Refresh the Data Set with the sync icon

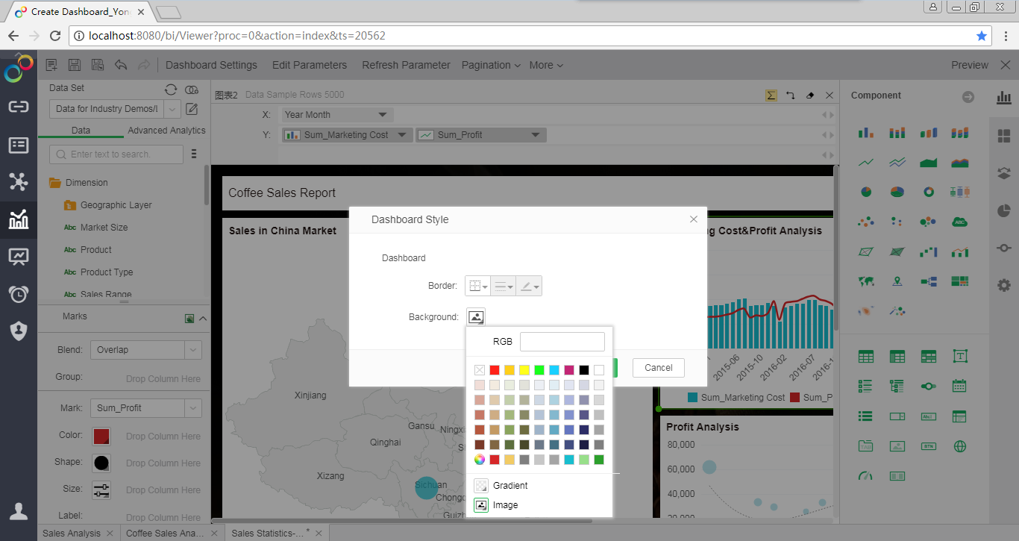(x=171, y=90)
